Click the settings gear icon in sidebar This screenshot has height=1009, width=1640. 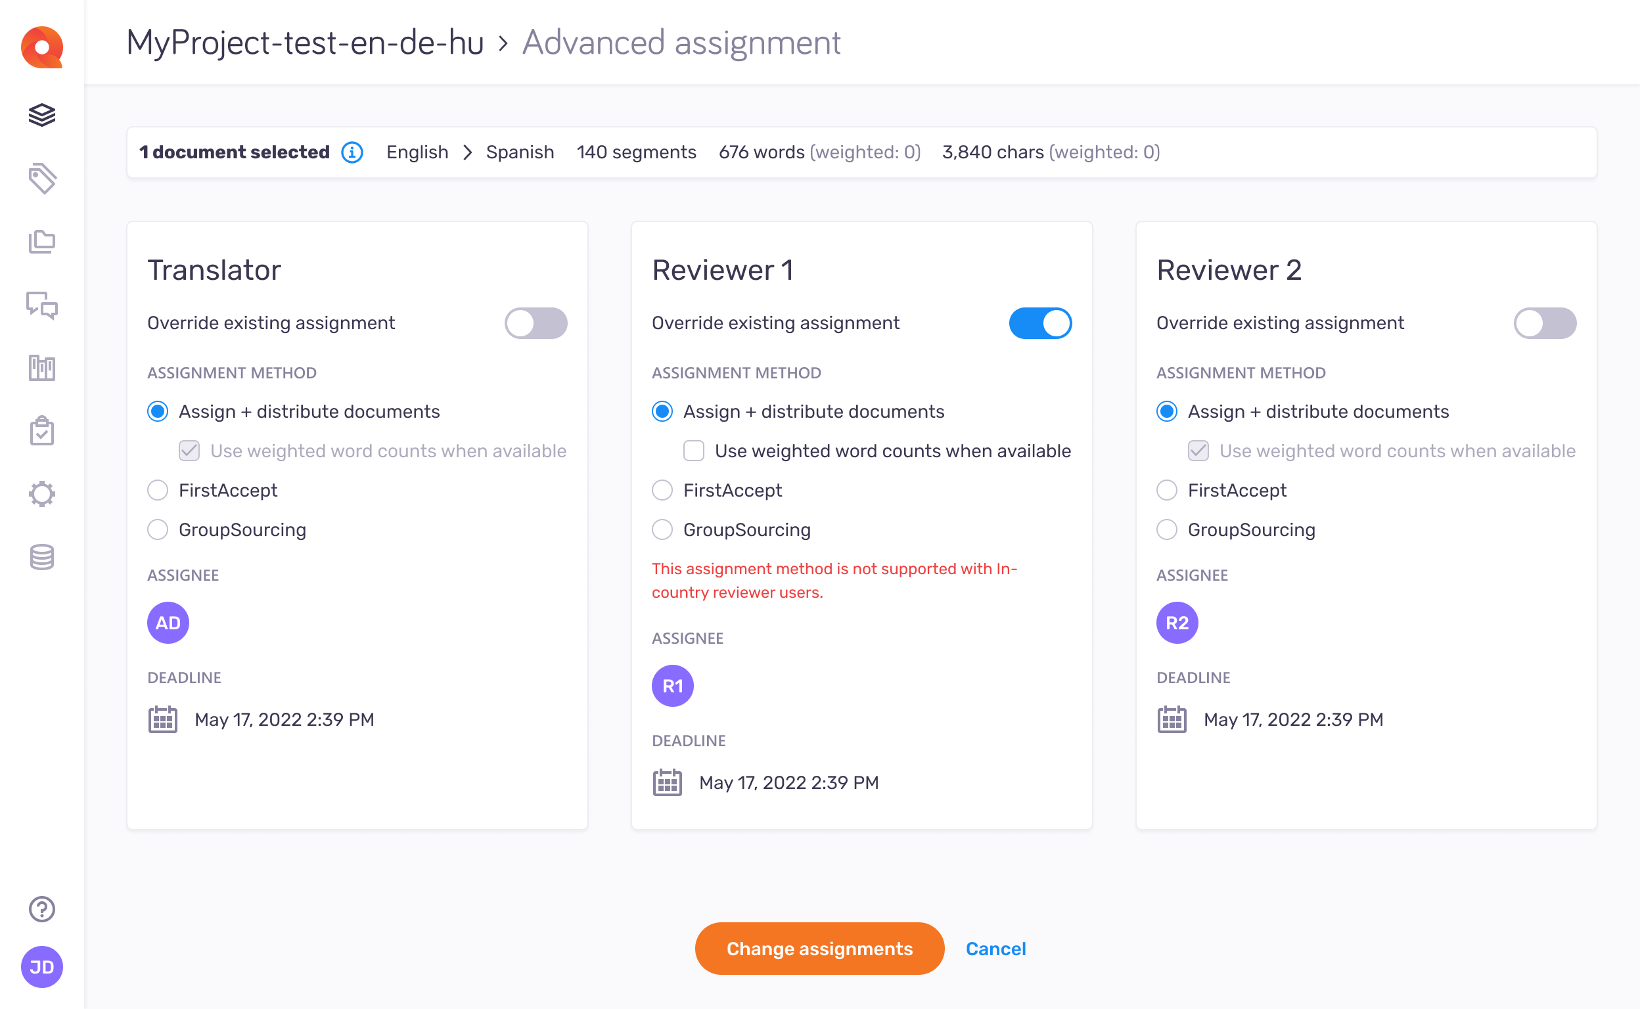(42, 494)
